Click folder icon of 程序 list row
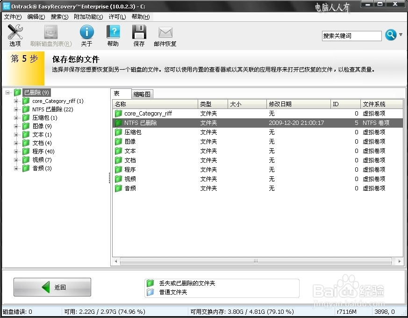 [118, 170]
